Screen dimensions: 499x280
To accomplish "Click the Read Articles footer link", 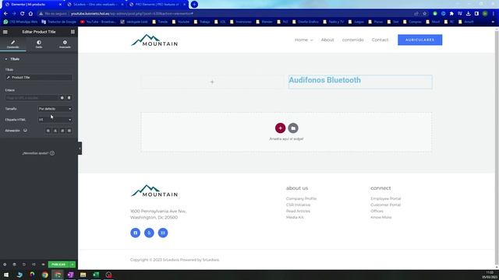I will click(x=298, y=211).
